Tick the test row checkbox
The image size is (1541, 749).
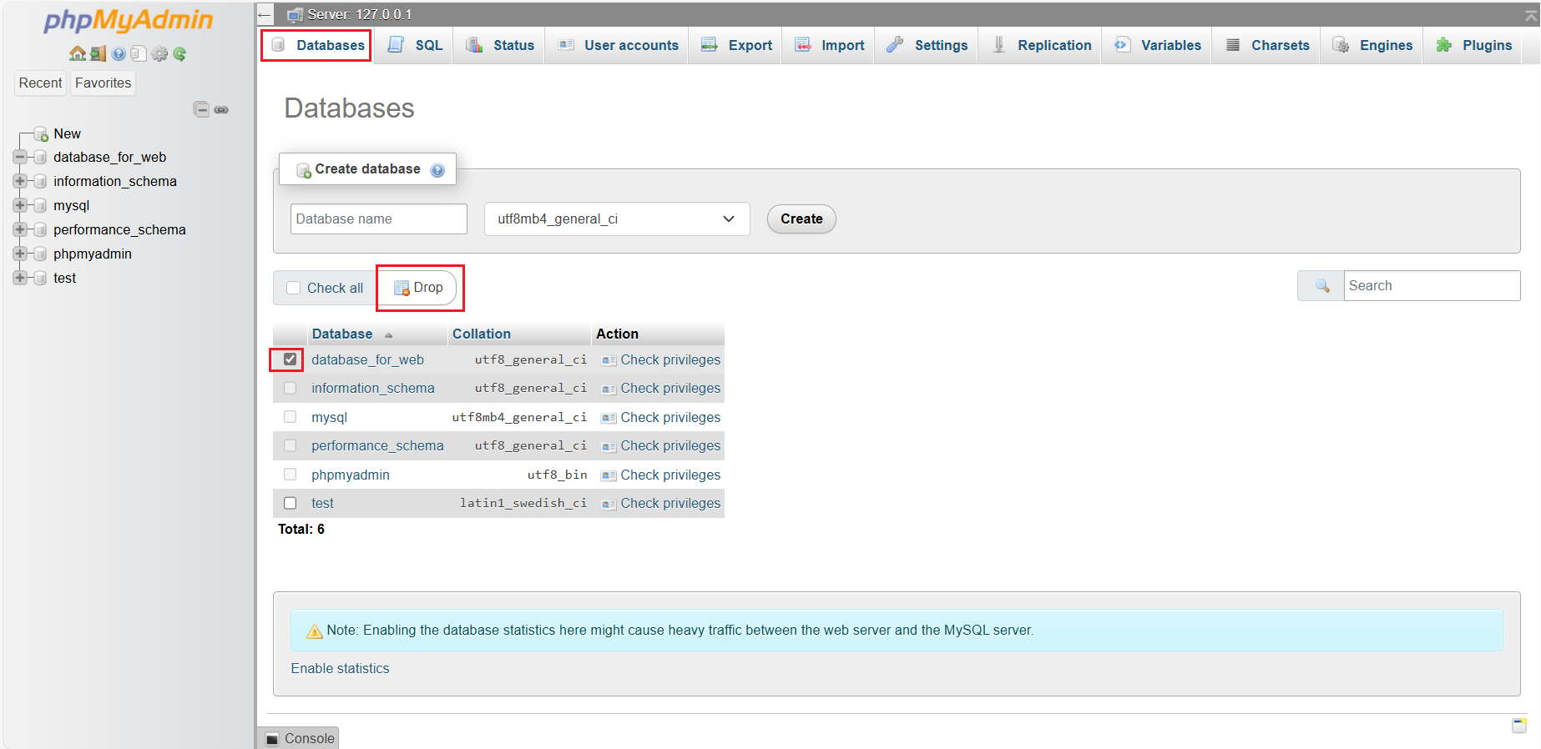point(290,503)
